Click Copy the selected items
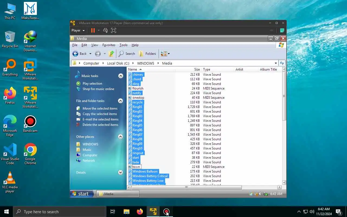The height and width of the screenshot is (217, 347). pos(100,114)
